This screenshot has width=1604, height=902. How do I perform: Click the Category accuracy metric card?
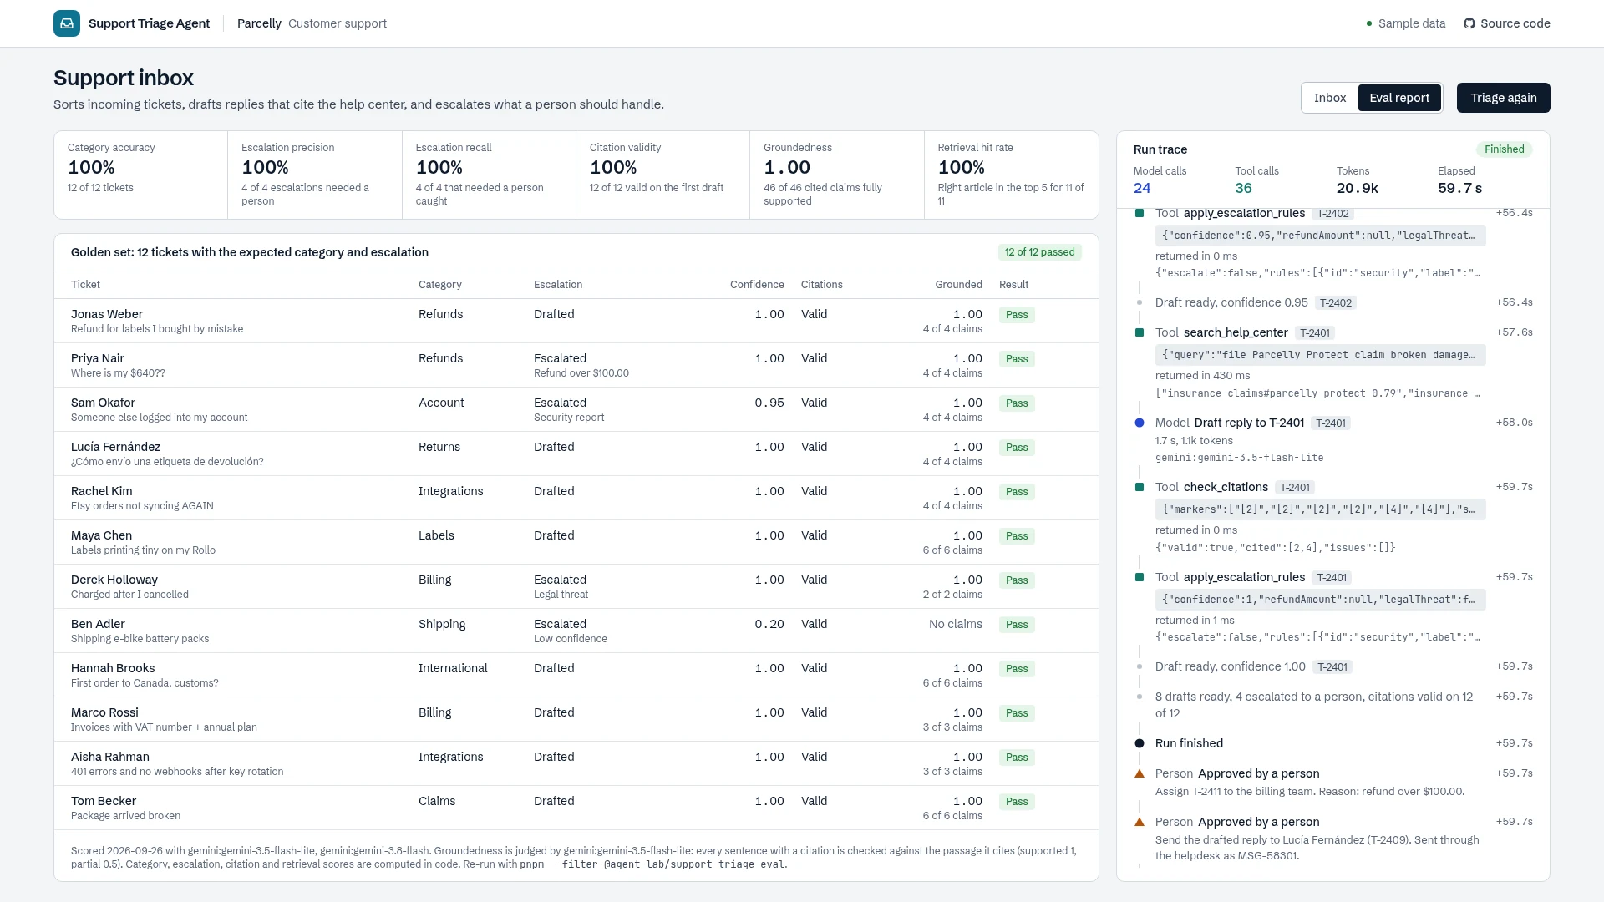pos(141,175)
